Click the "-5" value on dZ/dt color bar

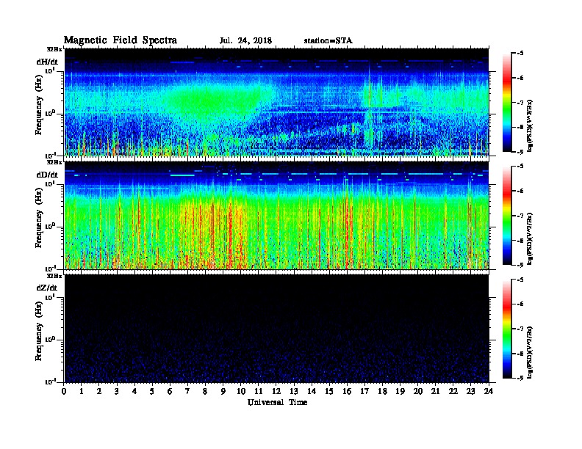[x=520, y=280]
